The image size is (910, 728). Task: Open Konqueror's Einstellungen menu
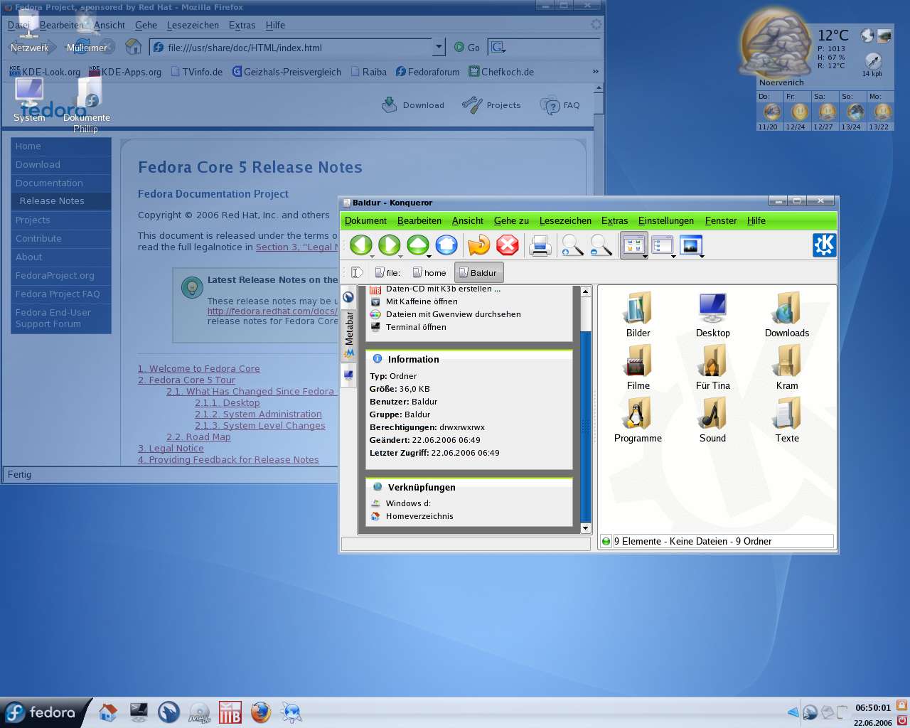tap(666, 220)
